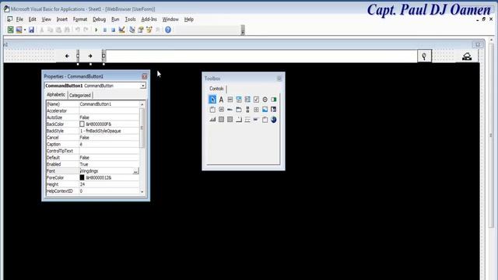
Task: Click the forward arrow button on the UserForm
Action: click(90, 56)
